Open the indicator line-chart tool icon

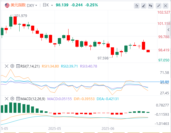137,6
